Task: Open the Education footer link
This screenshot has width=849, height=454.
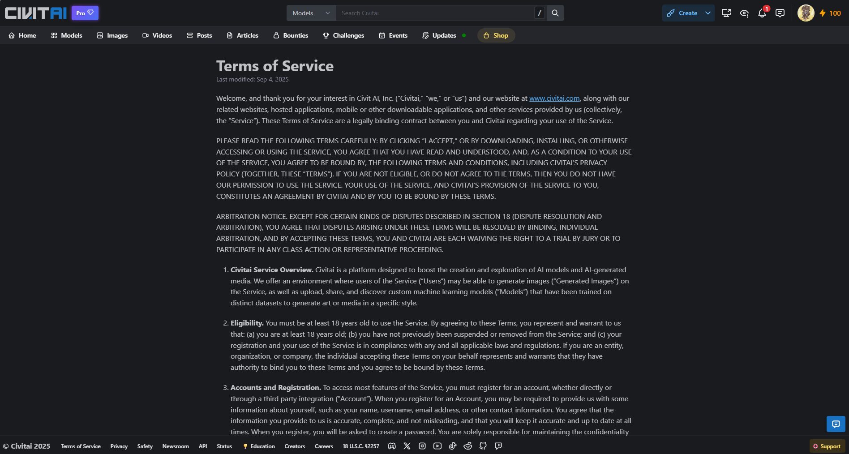Action: pyautogui.click(x=259, y=446)
